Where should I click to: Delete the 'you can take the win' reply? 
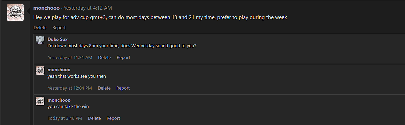[x=94, y=118]
